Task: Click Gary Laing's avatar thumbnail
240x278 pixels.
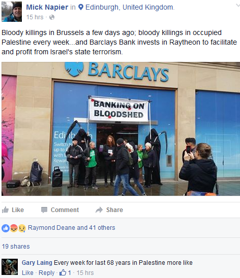Action: pyautogui.click(x=10, y=267)
